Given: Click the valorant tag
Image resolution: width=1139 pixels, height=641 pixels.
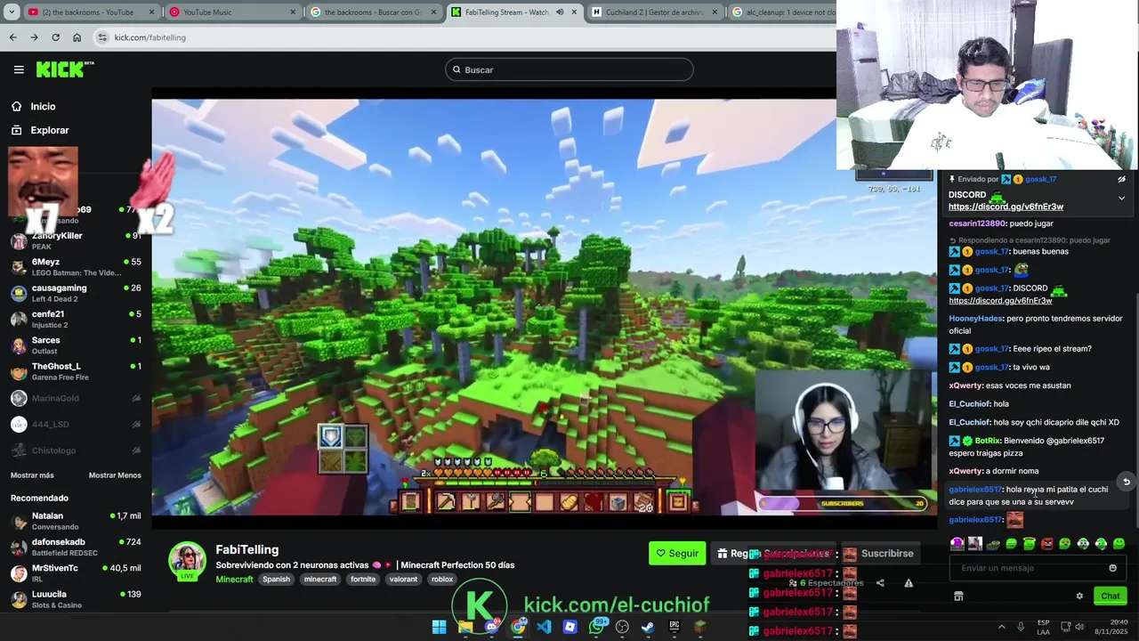Looking at the screenshot, I should tap(403, 579).
